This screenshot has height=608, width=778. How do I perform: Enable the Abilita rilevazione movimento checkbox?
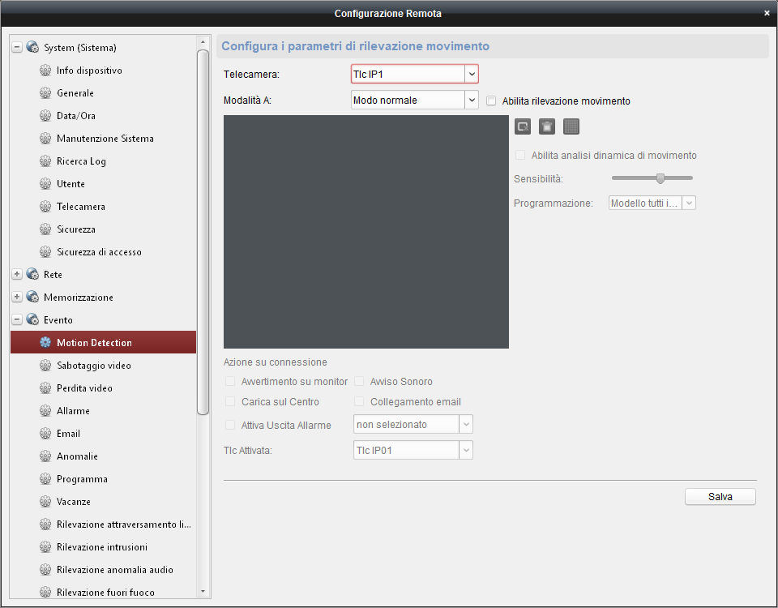491,101
